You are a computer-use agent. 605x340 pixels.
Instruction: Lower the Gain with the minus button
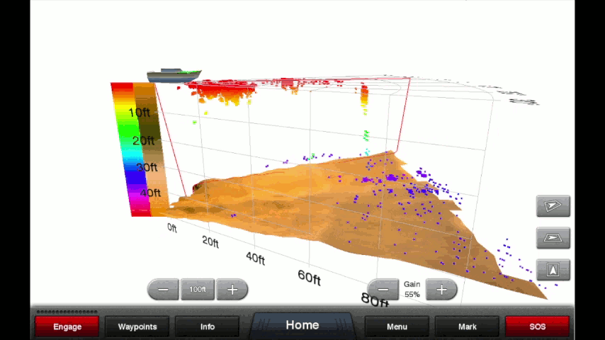tap(383, 290)
